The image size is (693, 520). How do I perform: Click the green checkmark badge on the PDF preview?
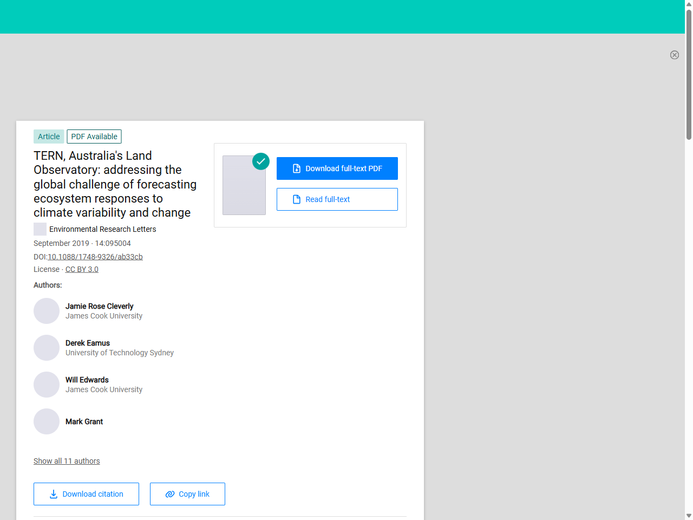[x=261, y=161]
